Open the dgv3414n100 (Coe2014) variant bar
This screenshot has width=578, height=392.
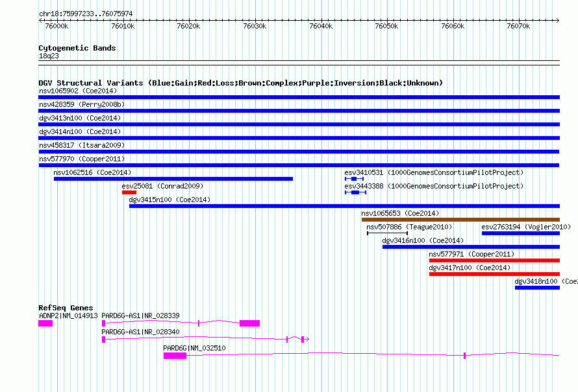coord(299,138)
